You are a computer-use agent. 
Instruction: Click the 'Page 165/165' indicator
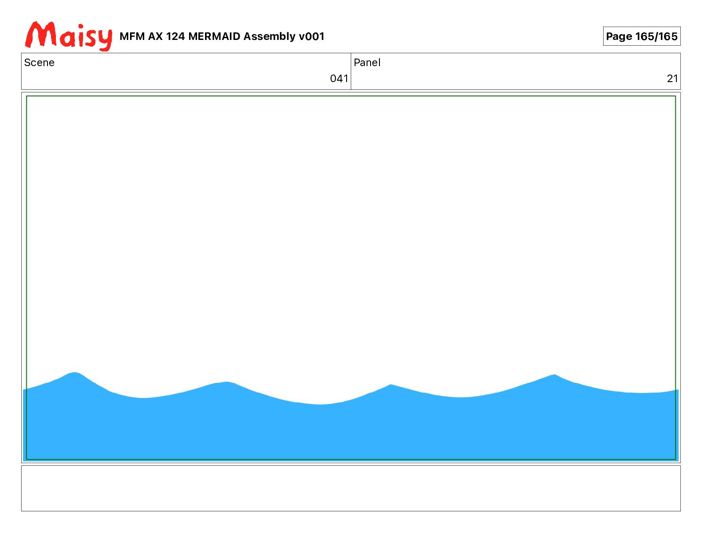641,36
